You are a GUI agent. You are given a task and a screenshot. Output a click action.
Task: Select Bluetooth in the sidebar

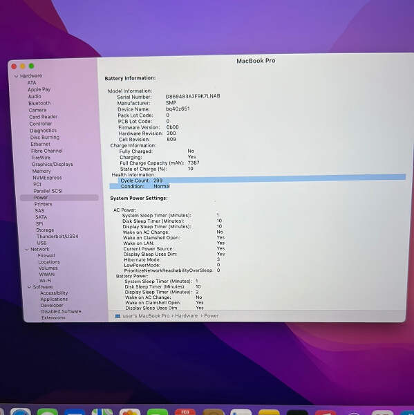(x=39, y=103)
